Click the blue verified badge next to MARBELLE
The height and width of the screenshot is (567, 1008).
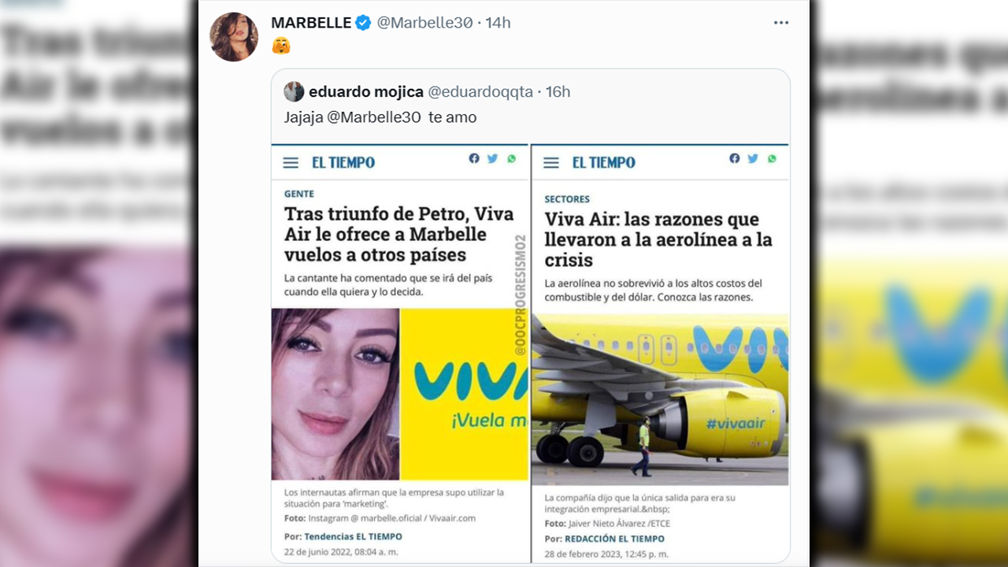[x=363, y=23]
